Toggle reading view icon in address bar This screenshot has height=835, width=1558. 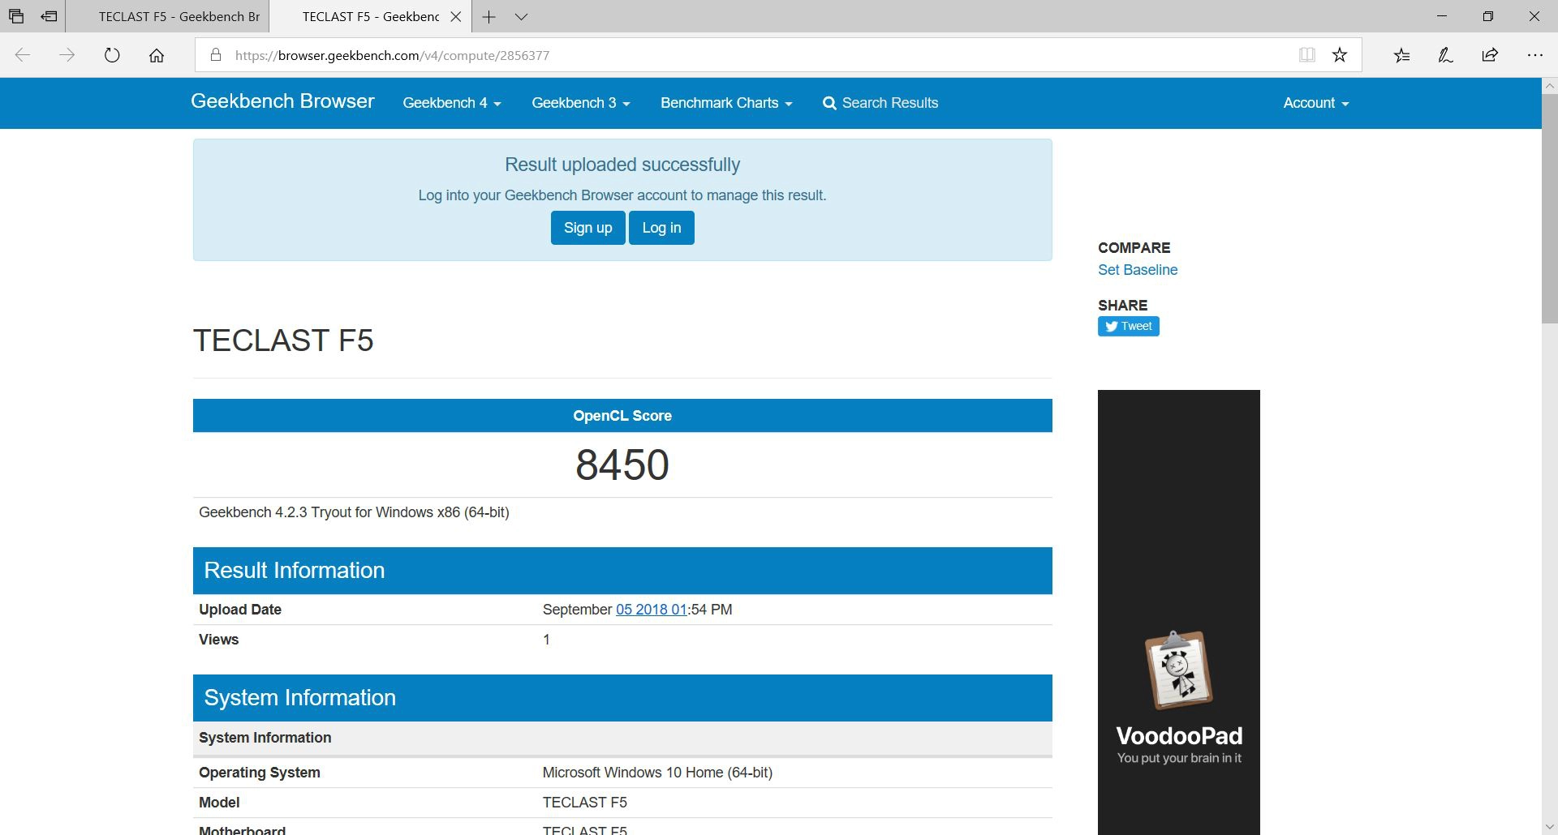(x=1306, y=55)
